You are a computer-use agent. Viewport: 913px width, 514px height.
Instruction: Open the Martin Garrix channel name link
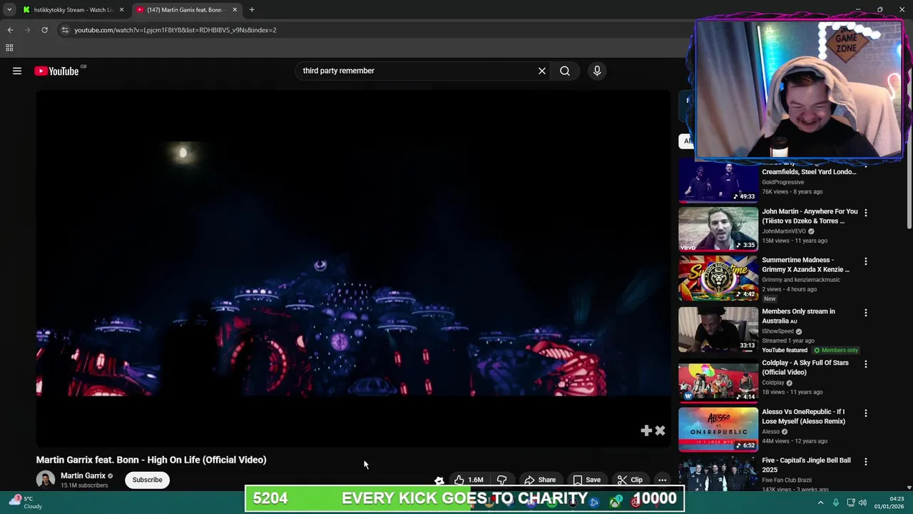click(83, 475)
